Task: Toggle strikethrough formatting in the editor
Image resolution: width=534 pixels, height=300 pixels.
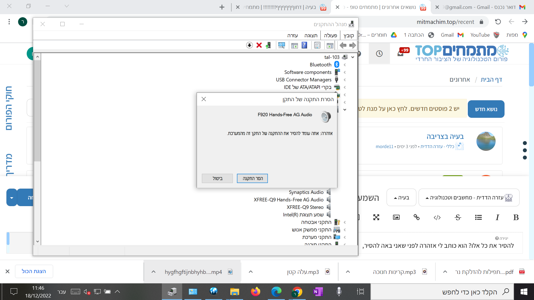Action: tap(458, 217)
